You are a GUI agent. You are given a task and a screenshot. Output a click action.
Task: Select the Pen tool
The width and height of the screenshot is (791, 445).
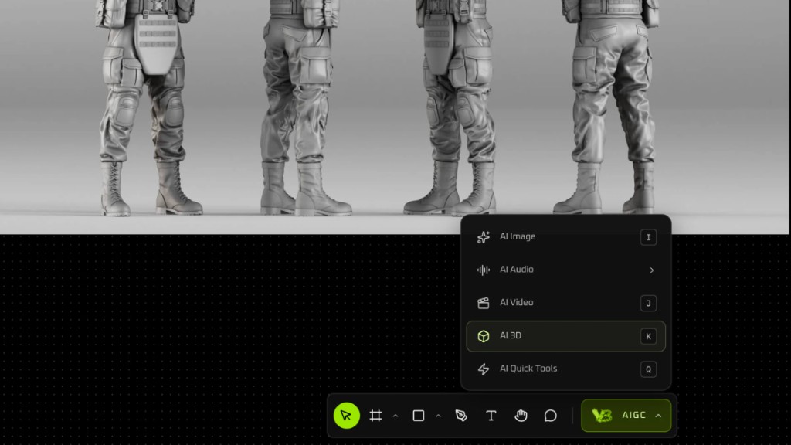point(461,415)
